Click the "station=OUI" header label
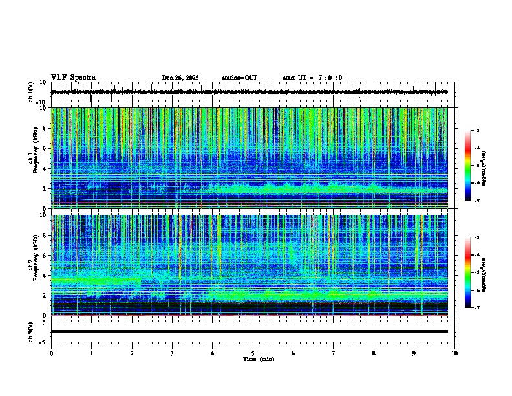The height and width of the screenshot is (396, 512). click(x=239, y=78)
